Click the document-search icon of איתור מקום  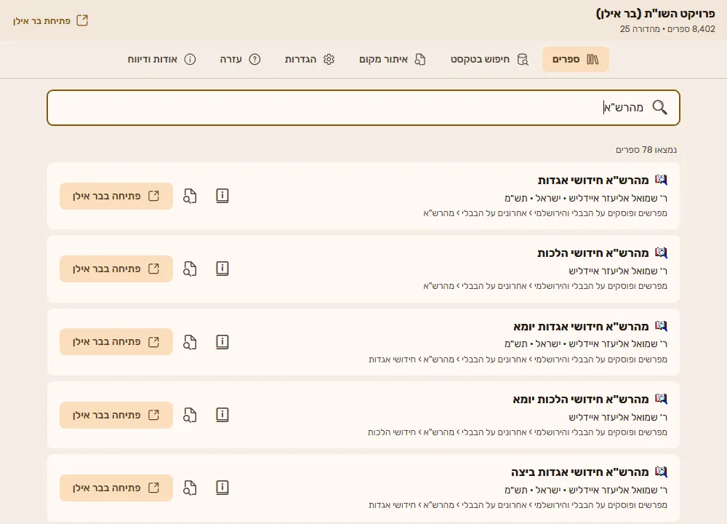(420, 60)
